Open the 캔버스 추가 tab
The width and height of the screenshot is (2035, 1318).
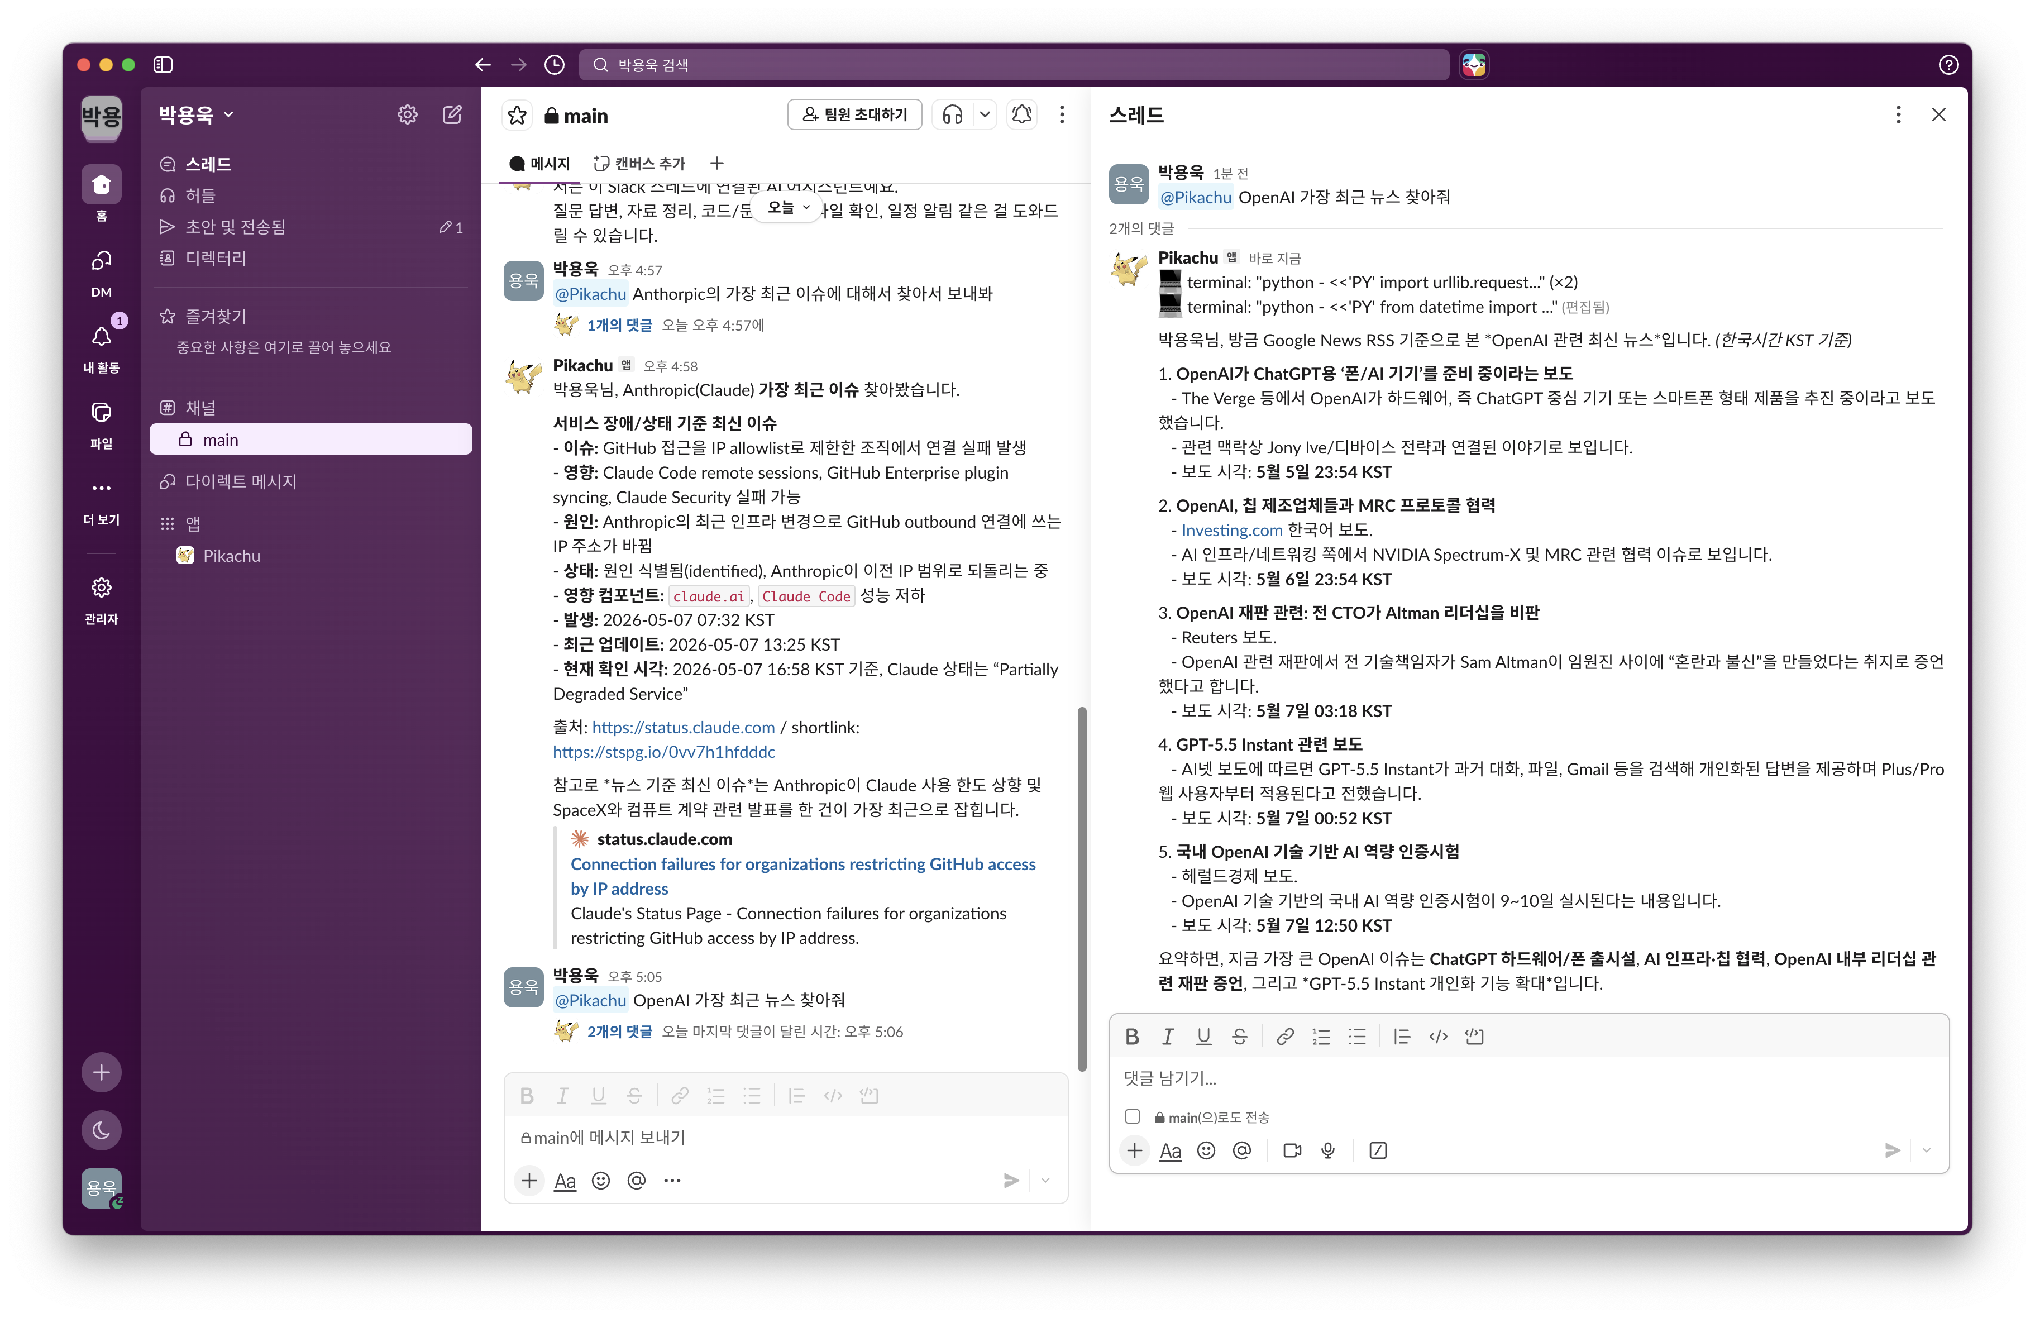(x=639, y=164)
